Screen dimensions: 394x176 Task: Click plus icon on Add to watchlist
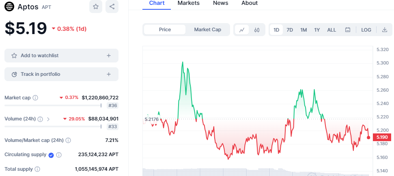tap(109, 56)
